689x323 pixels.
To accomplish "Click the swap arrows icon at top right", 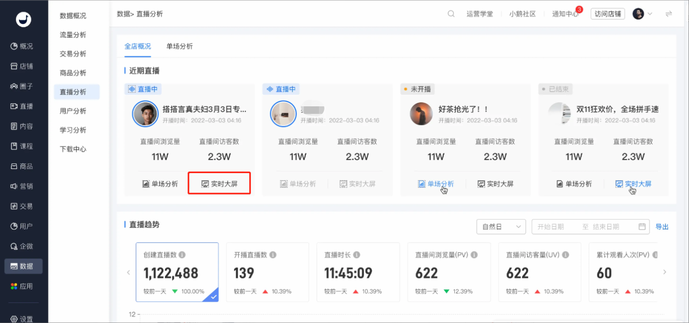I will click(x=668, y=14).
